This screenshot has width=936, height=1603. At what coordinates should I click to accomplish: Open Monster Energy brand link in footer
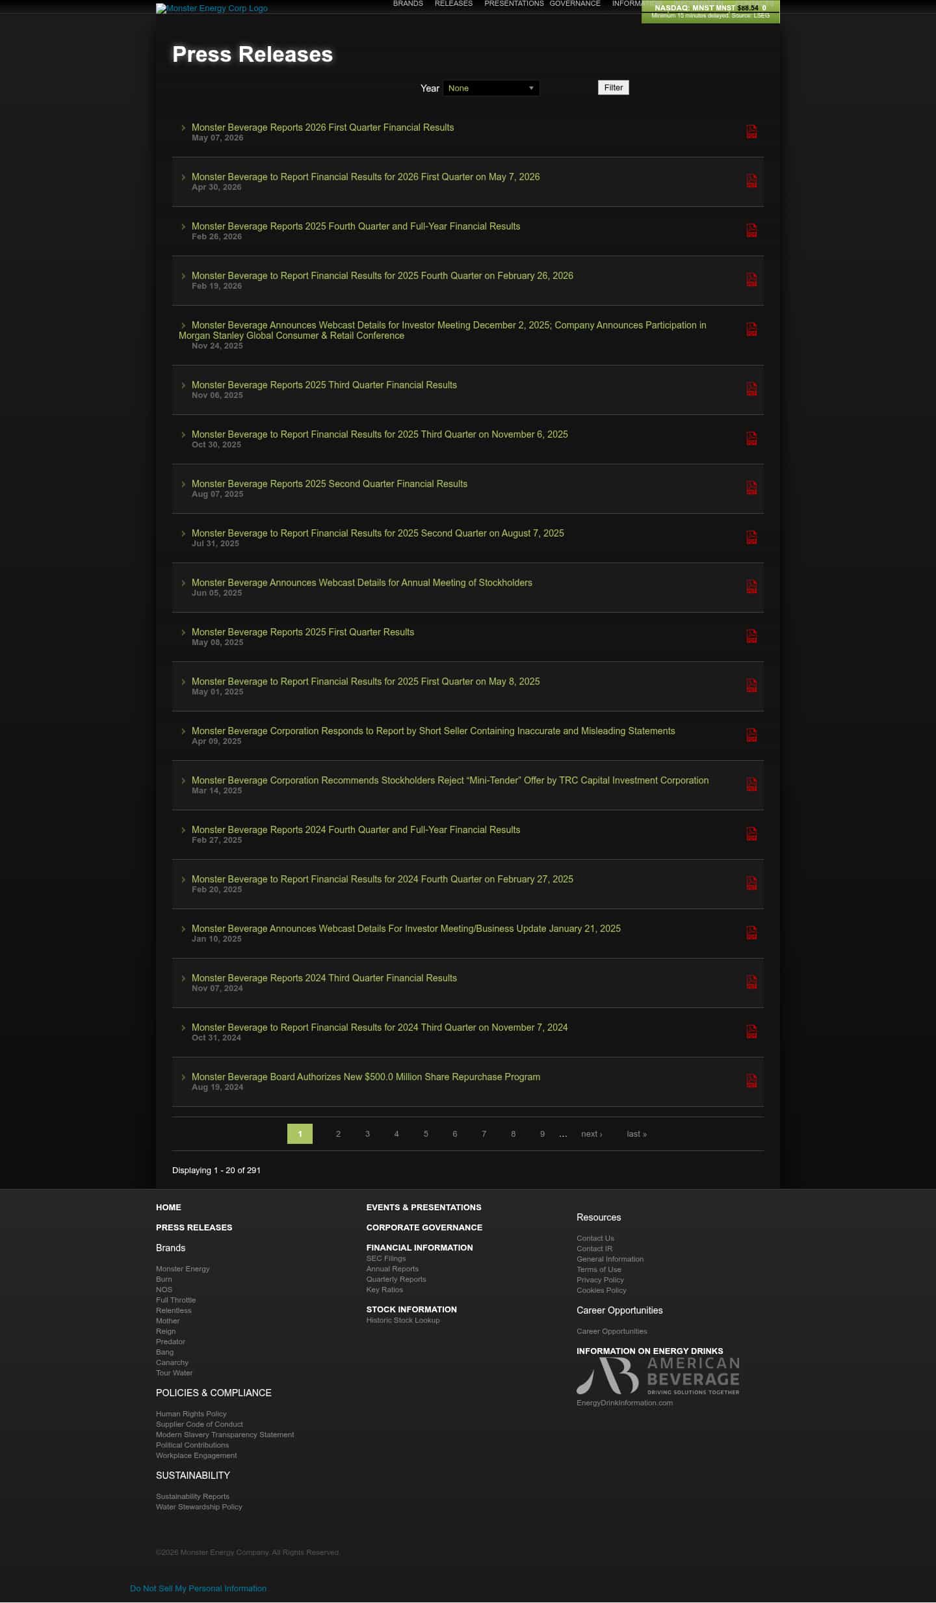(x=183, y=1269)
